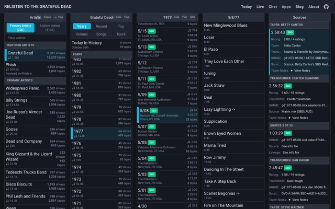Click music note icon under 1977 year
The height and width of the screenshot is (209, 335).
[75, 136]
